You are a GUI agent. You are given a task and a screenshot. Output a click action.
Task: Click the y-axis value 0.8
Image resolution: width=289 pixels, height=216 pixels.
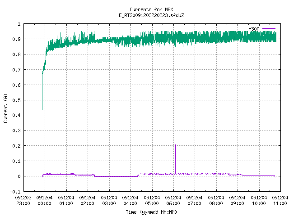[x=16, y=54]
